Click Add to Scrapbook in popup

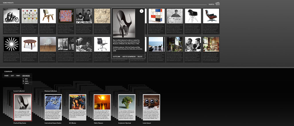point(129,57)
